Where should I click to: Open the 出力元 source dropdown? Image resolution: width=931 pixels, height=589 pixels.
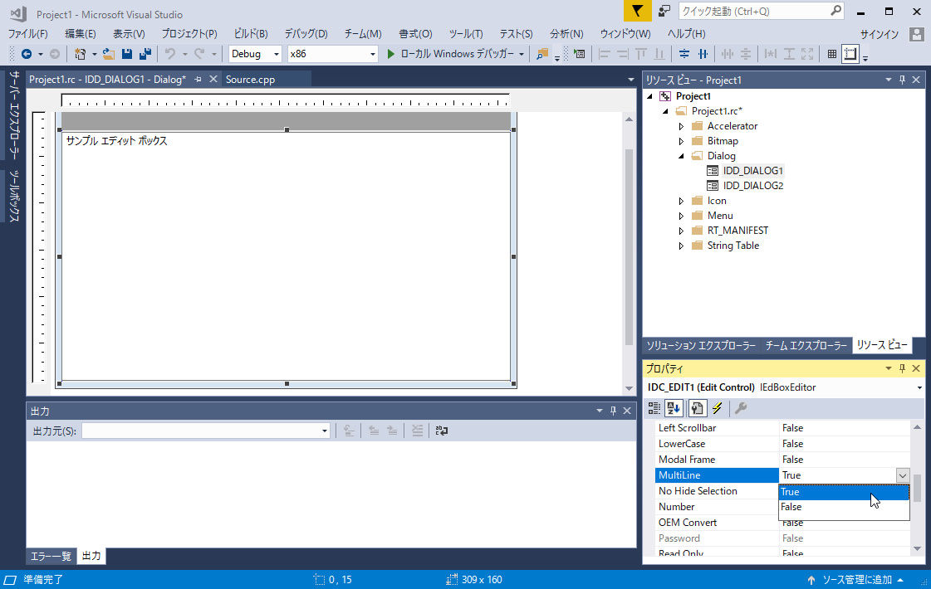click(x=324, y=431)
